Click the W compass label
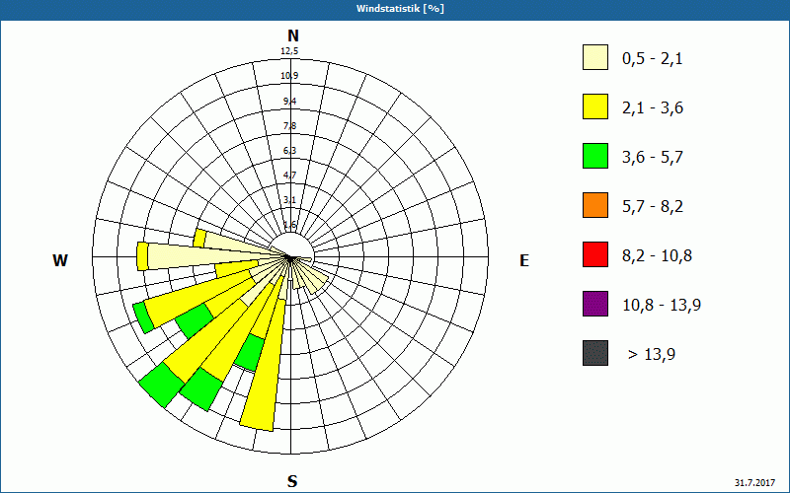790x493 pixels. [x=60, y=260]
